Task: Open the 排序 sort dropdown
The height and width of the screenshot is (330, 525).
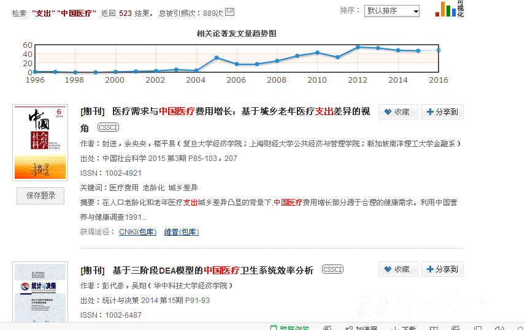Action: pos(392,11)
